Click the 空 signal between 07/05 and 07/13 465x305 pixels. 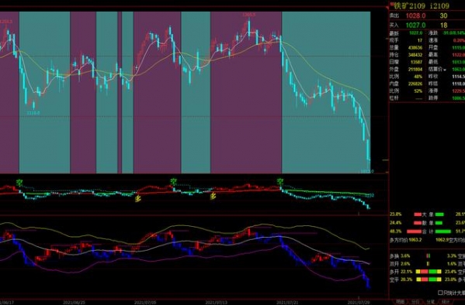coord(174,181)
